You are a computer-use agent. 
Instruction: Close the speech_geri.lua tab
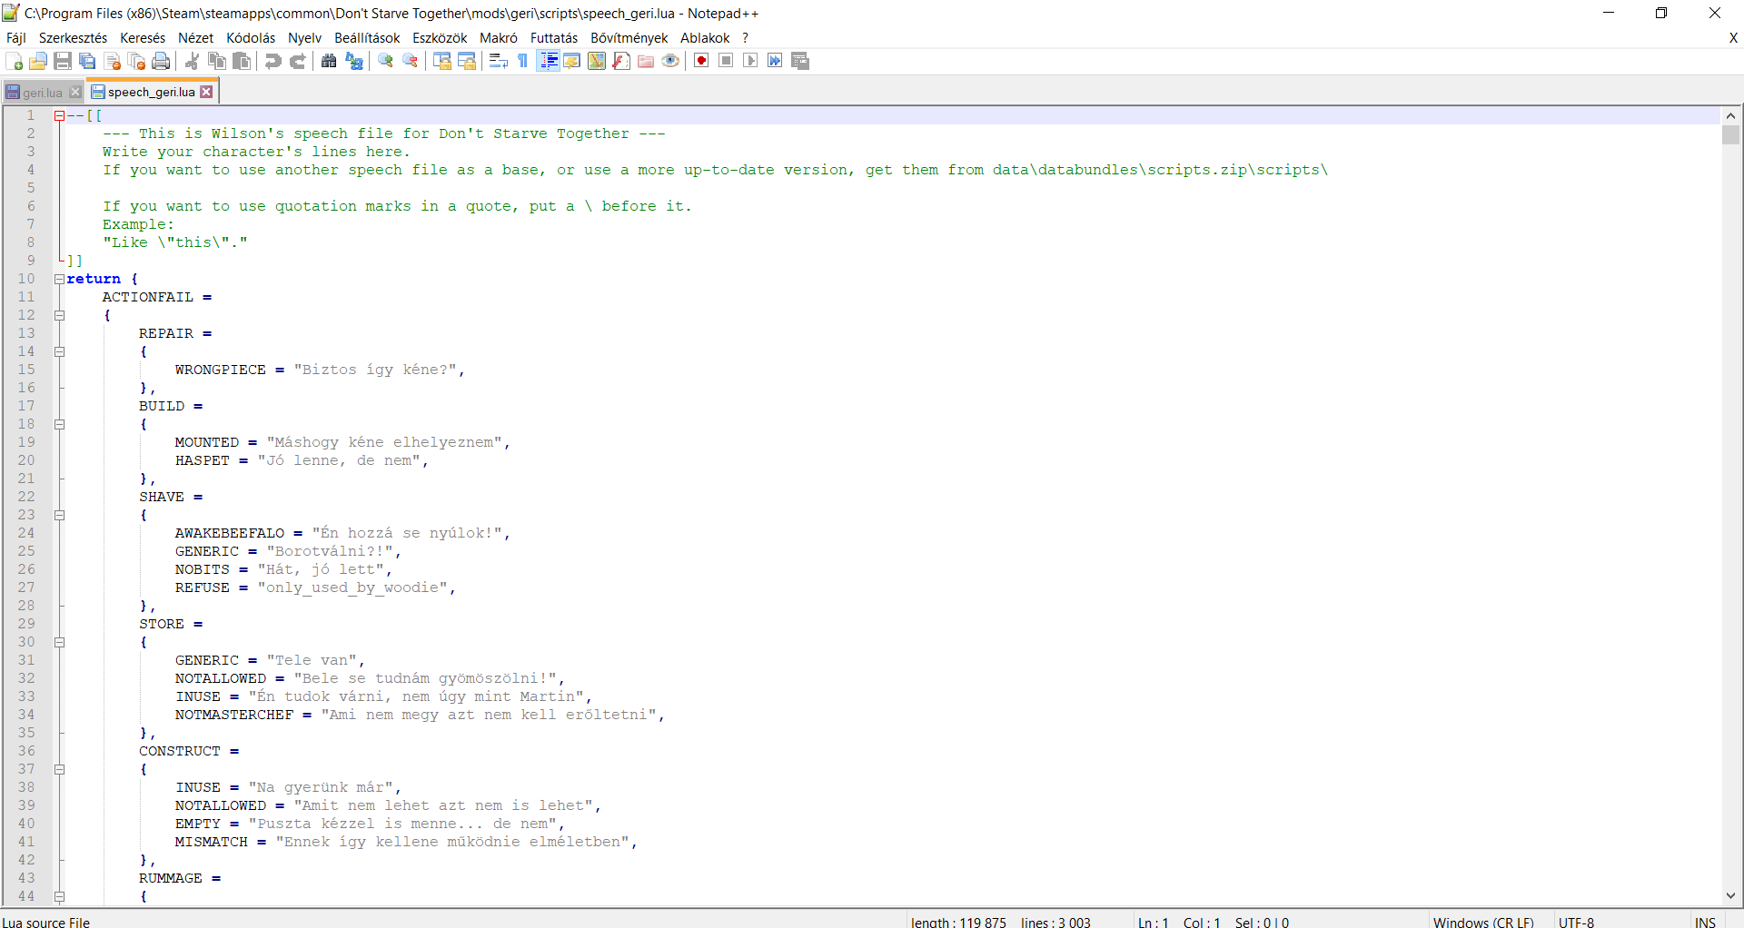click(x=207, y=92)
